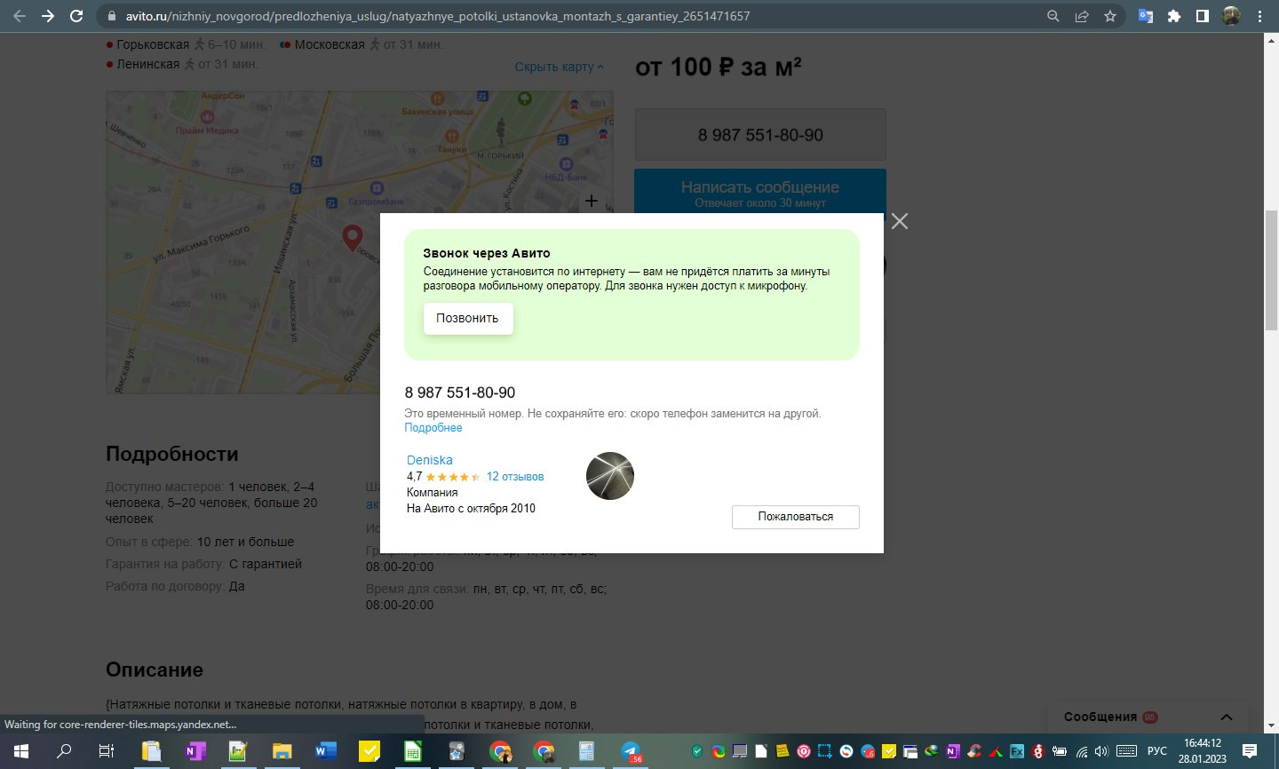The width and height of the screenshot is (1279, 769).
Task: Go back to the previous page
Action: (x=20, y=16)
